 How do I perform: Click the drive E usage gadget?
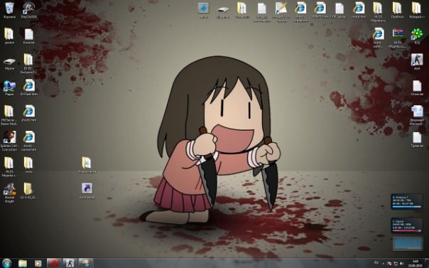406,202
